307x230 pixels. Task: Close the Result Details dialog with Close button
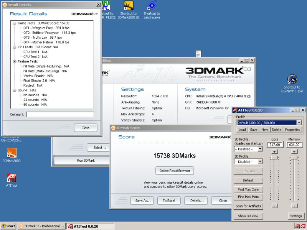86,128
